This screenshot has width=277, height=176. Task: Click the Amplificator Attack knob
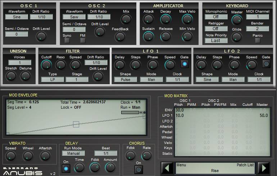149,19
